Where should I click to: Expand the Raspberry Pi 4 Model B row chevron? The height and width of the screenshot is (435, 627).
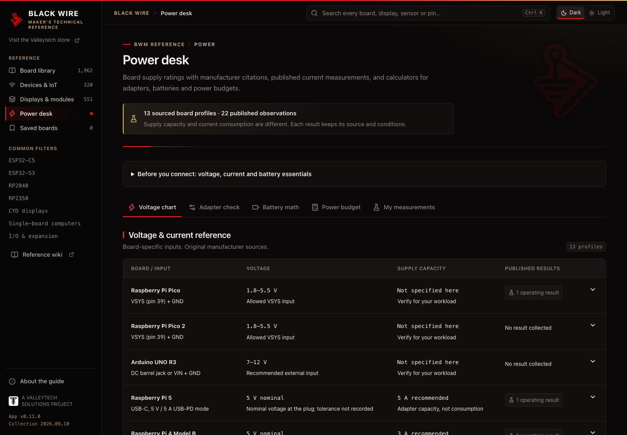593,432
